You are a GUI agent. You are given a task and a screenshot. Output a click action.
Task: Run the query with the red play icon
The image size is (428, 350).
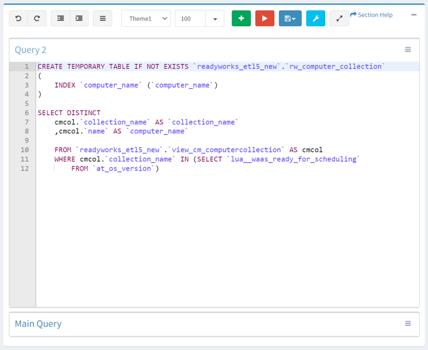point(265,18)
